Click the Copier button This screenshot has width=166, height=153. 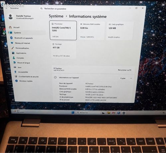pyautogui.click(x=123, y=78)
